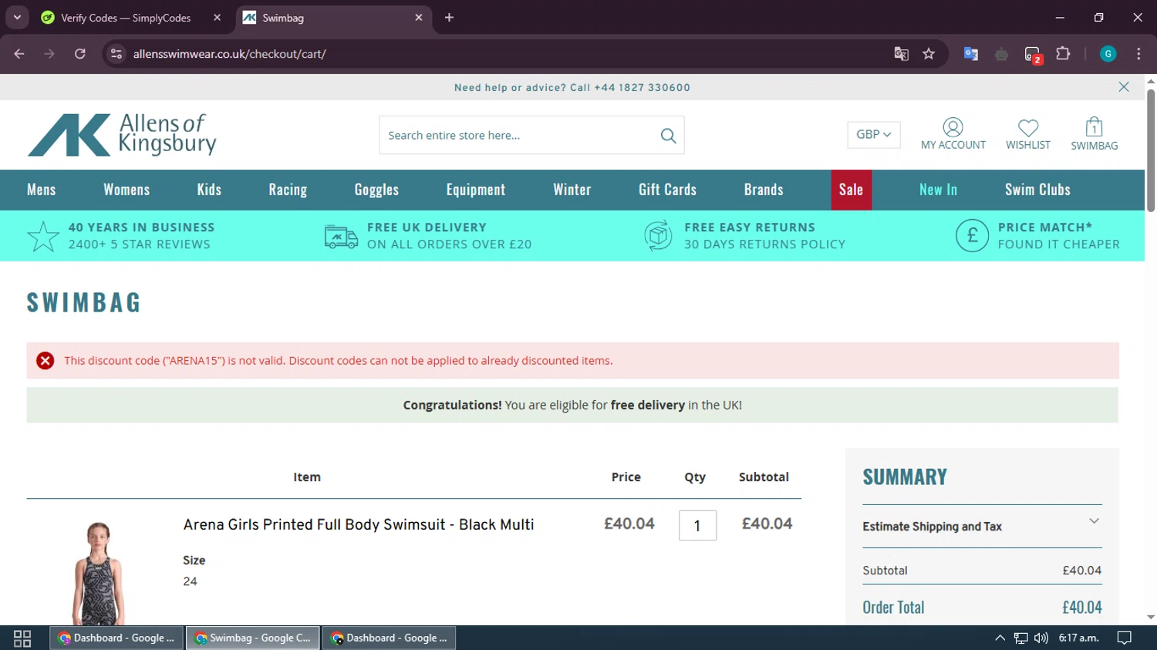This screenshot has width=1157, height=650.
Task: Open a new browser tab with plus
Action: point(449,18)
